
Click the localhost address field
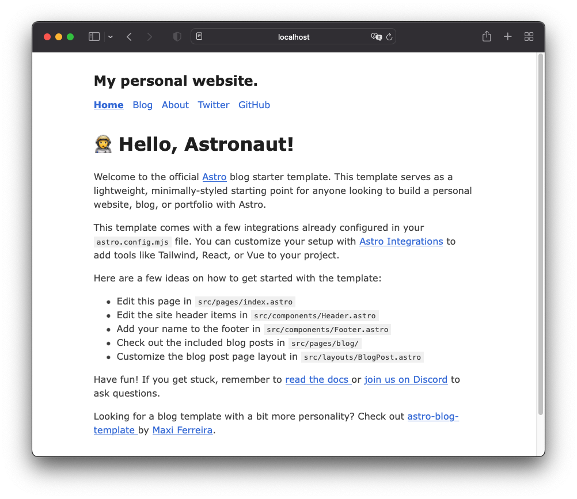tap(293, 37)
